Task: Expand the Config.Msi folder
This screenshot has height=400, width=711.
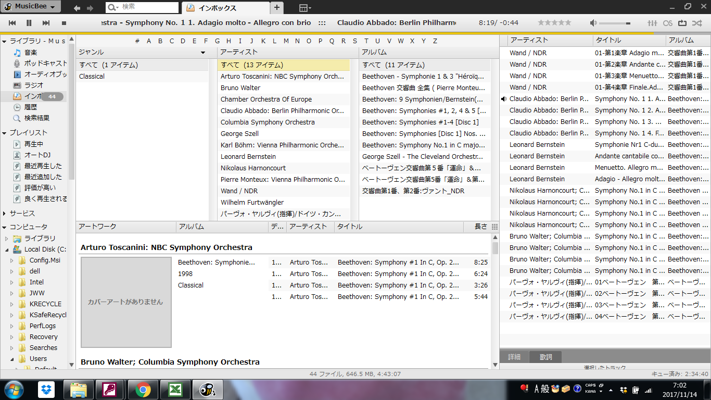Action: pos(12,260)
